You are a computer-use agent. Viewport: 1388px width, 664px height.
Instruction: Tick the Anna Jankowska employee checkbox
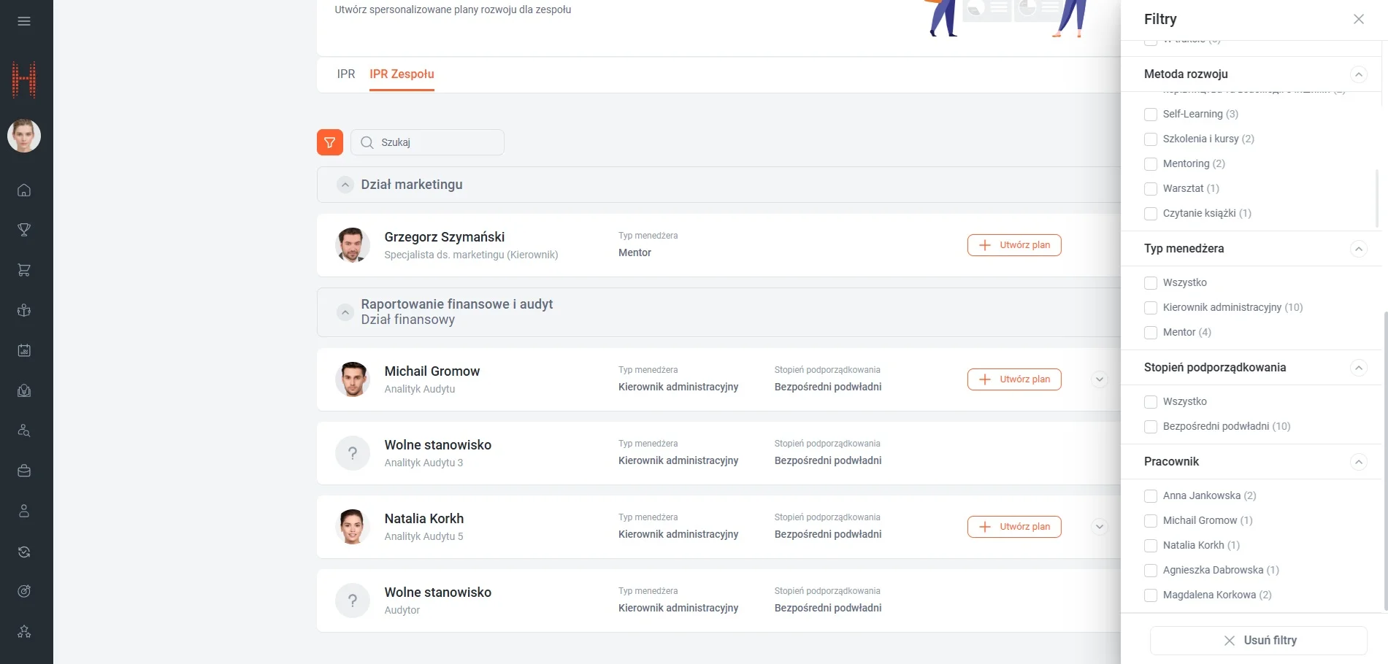click(1151, 496)
